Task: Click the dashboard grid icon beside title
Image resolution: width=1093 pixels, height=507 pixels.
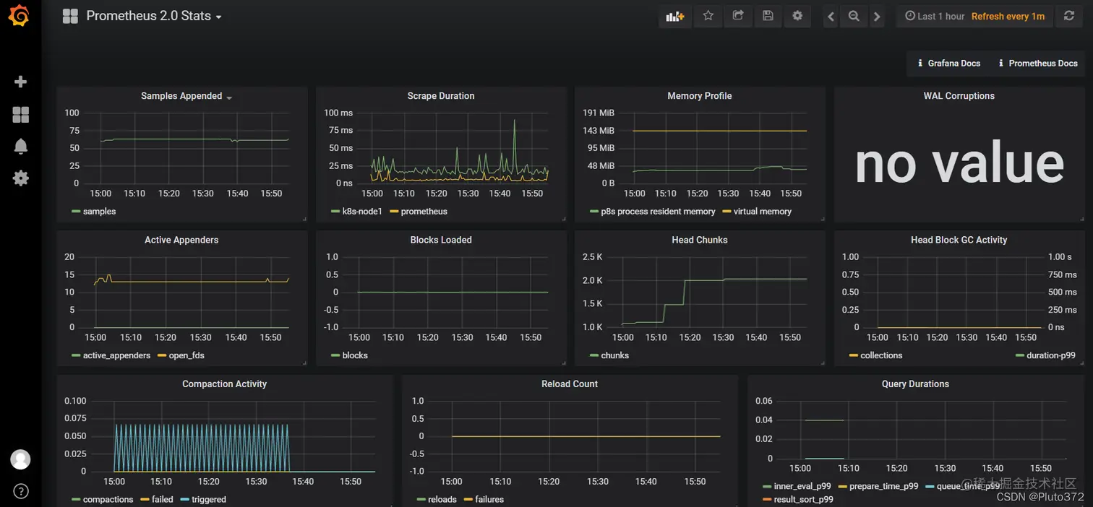Action: coord(70,16)
